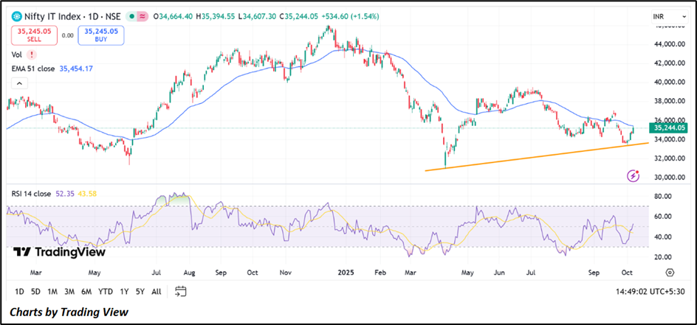
Task: Select the RSI 14 close indicator label
Action: (32, 194)
